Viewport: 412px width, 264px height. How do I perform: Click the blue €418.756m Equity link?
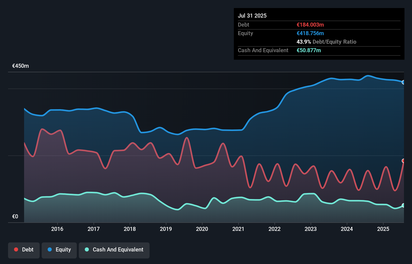coord(310,33)
